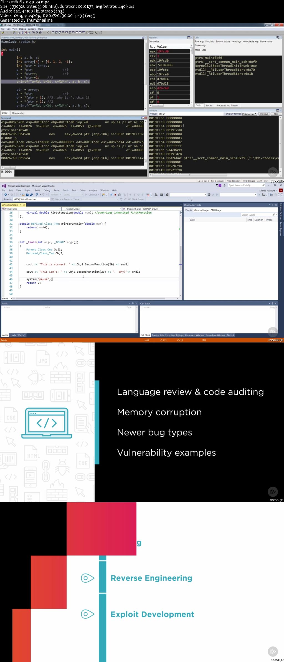The width and height of the screenshot is (284, 662).
Task: Toggle Source args in WinDbg Calls pane
Action: coord(201,45)
